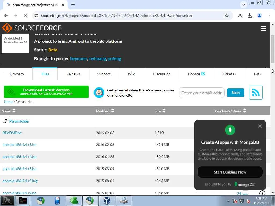Click the muted volume tray icon
Viewport: 275px width, 206px height.
click(x=248, y=201)
